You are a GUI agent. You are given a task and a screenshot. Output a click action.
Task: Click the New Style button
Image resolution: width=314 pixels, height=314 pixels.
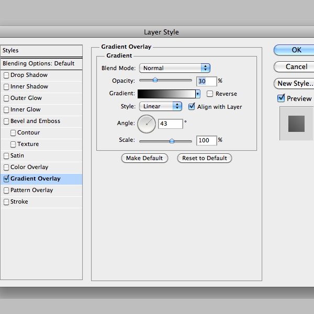294,84
